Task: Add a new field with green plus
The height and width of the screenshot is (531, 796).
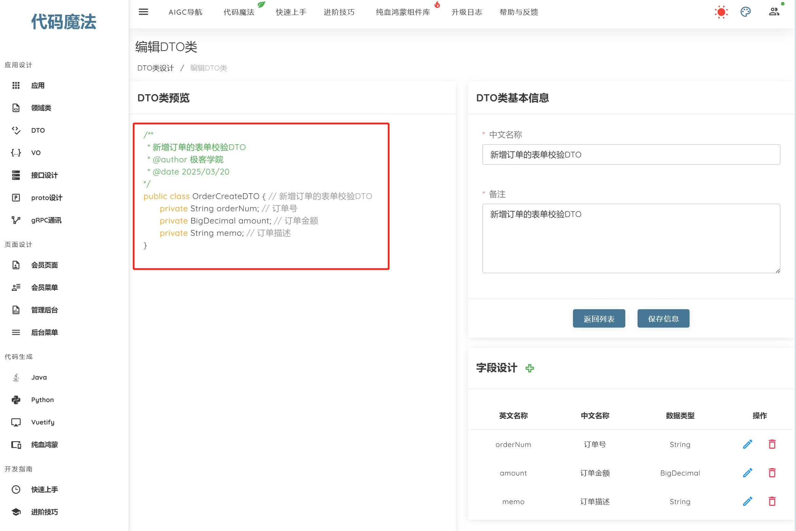Action: (529, 368)
